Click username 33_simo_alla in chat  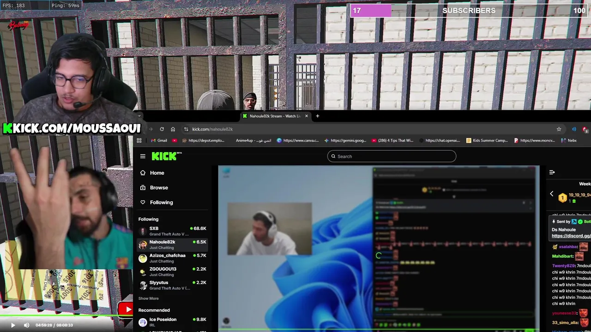tap(565, 323)
